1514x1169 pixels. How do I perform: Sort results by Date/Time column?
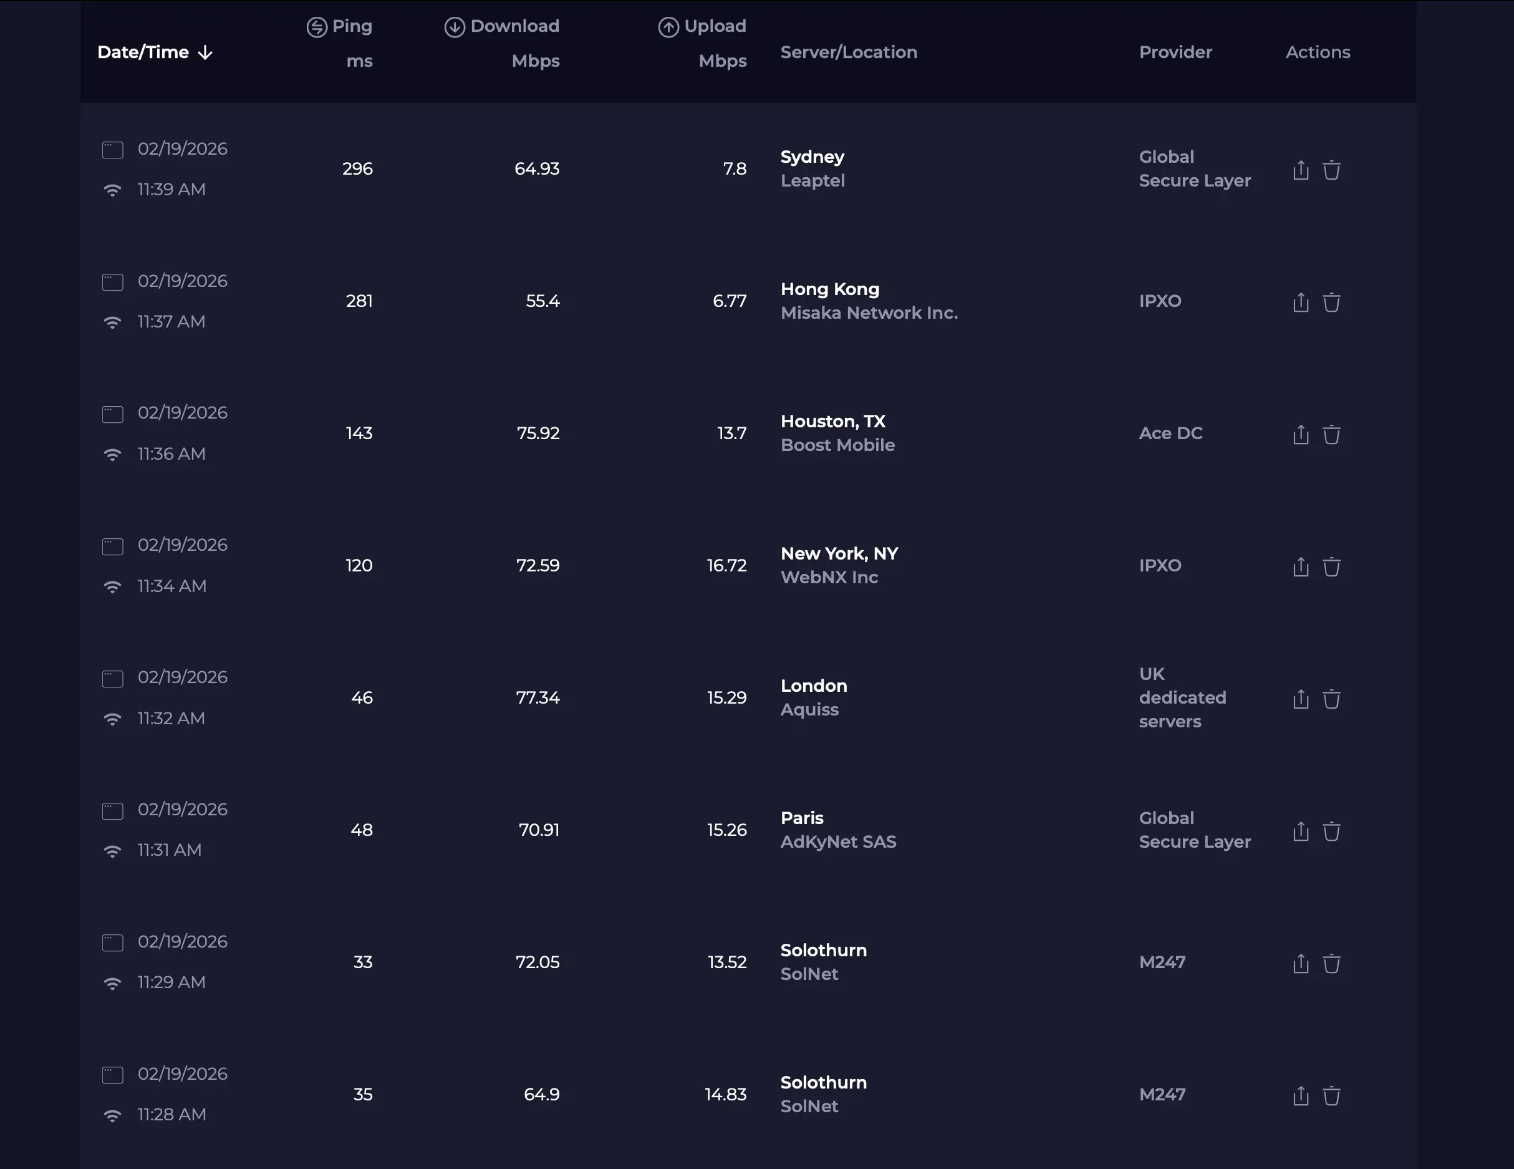(x=143, y=52)
